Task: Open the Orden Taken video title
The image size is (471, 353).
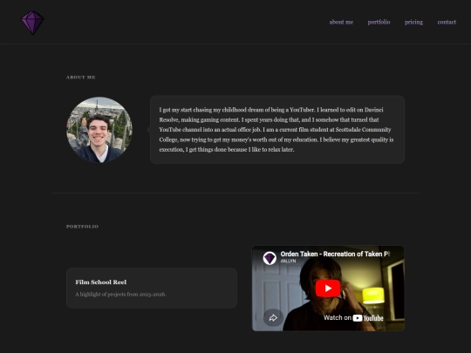Action: (x=335, y=254)
